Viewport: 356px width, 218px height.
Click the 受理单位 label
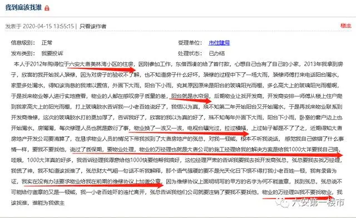point(190,42)
